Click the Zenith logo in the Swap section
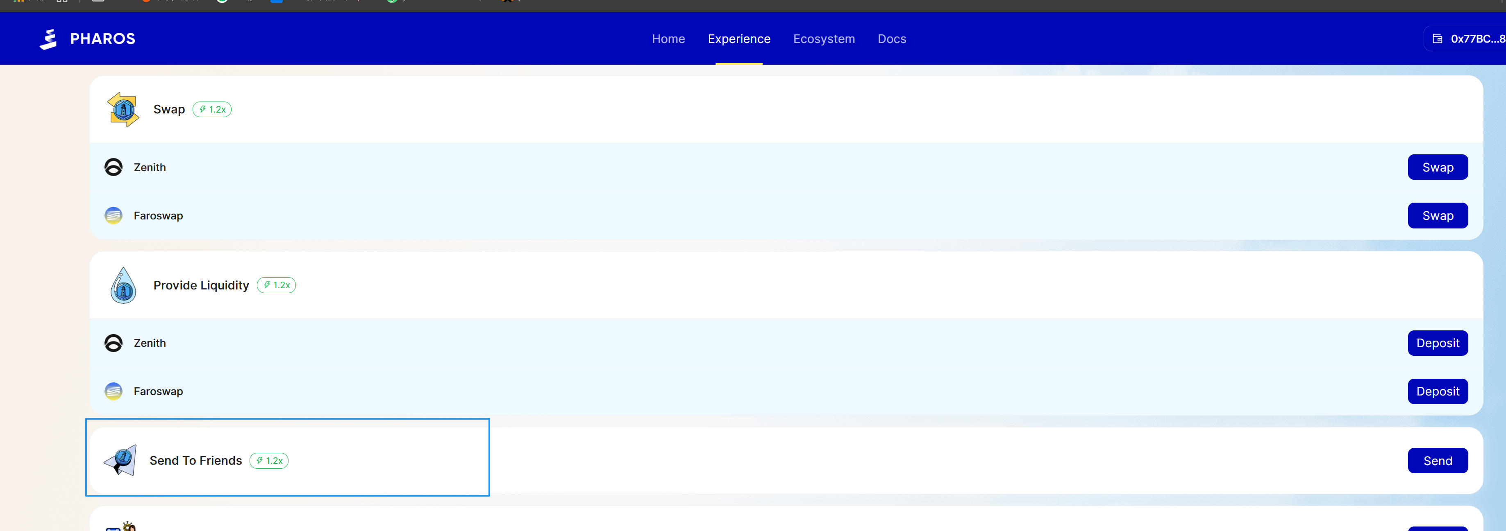Screen dimensions: 1506x531 click(114, 167)
